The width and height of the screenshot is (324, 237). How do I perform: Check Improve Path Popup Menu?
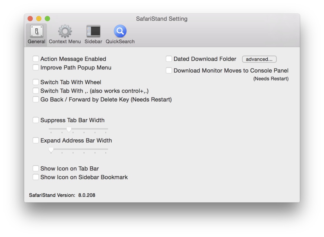(x=36, y=67)
